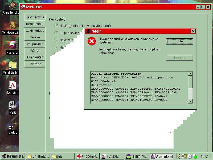Switch to the Käyttöliittymä tab
213x160 pixels.
(35, 17)
